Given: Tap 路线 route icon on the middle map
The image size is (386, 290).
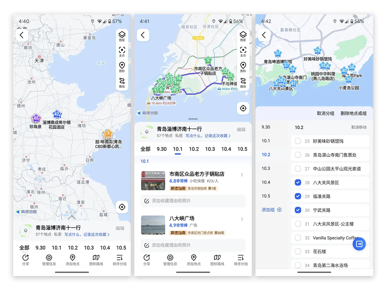Looking at the screenshot, I should coord(243,82).
